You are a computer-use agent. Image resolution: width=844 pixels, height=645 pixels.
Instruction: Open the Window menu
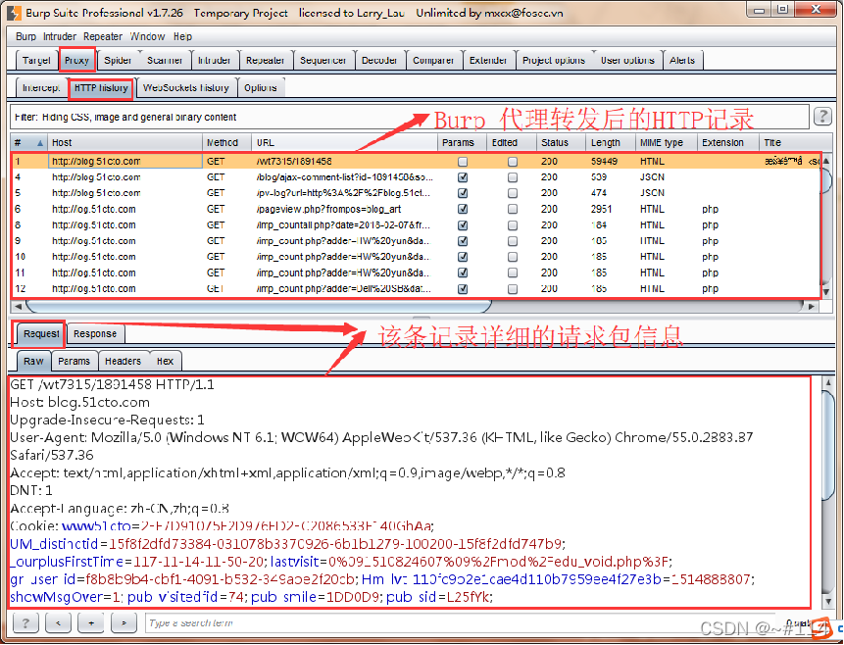pyautogui.click(x=147, y=36)
